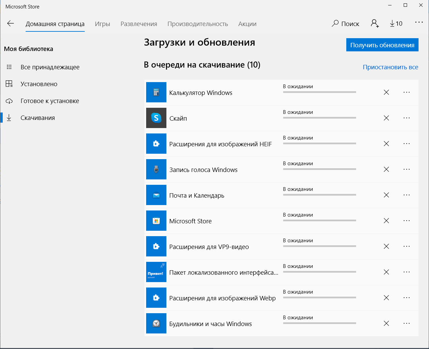Viewport: 429px width, 349px height.
Task: Open more options for Webp extensions
Action: pos(407,298)
